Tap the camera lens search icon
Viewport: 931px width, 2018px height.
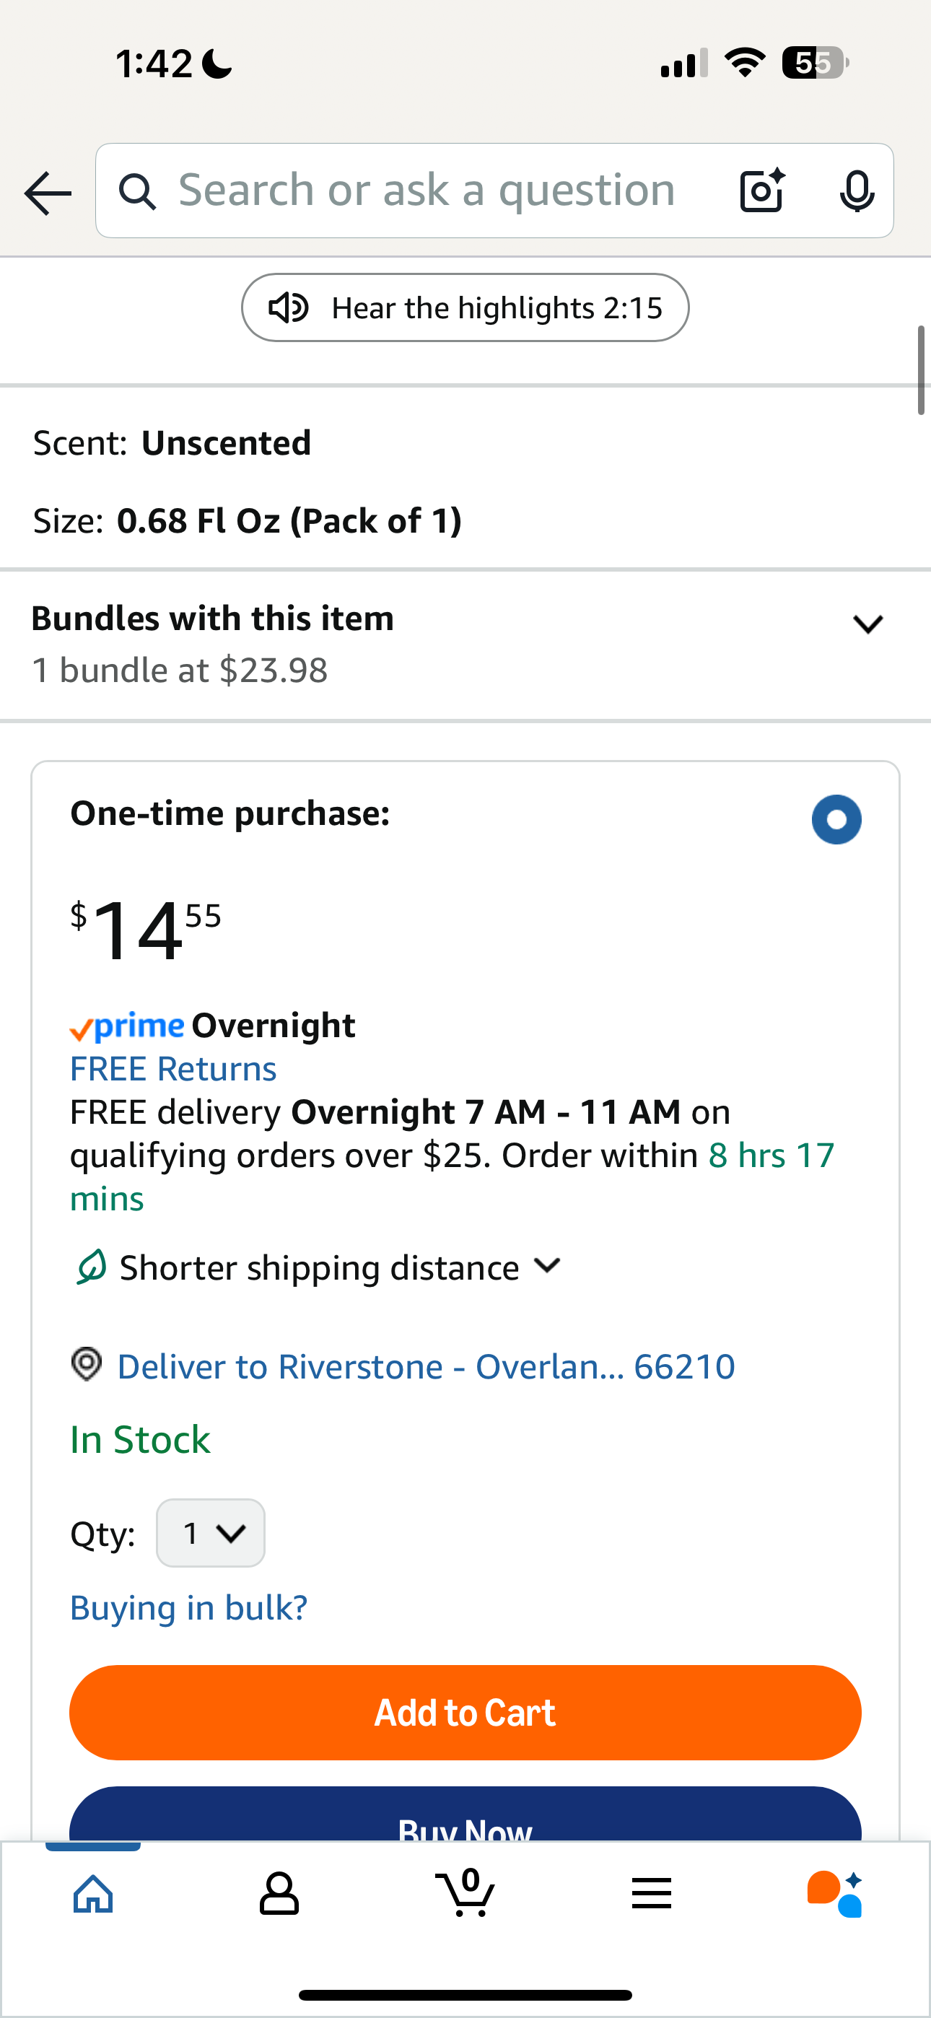[761, 191]
